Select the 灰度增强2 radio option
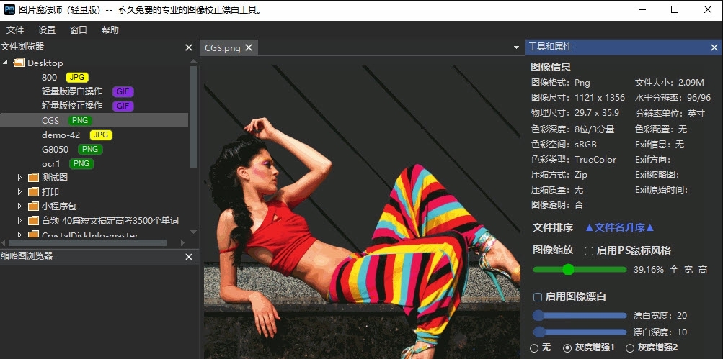This screenshot has height=359, width=723. pyautogui.click(x=629, y=348)
